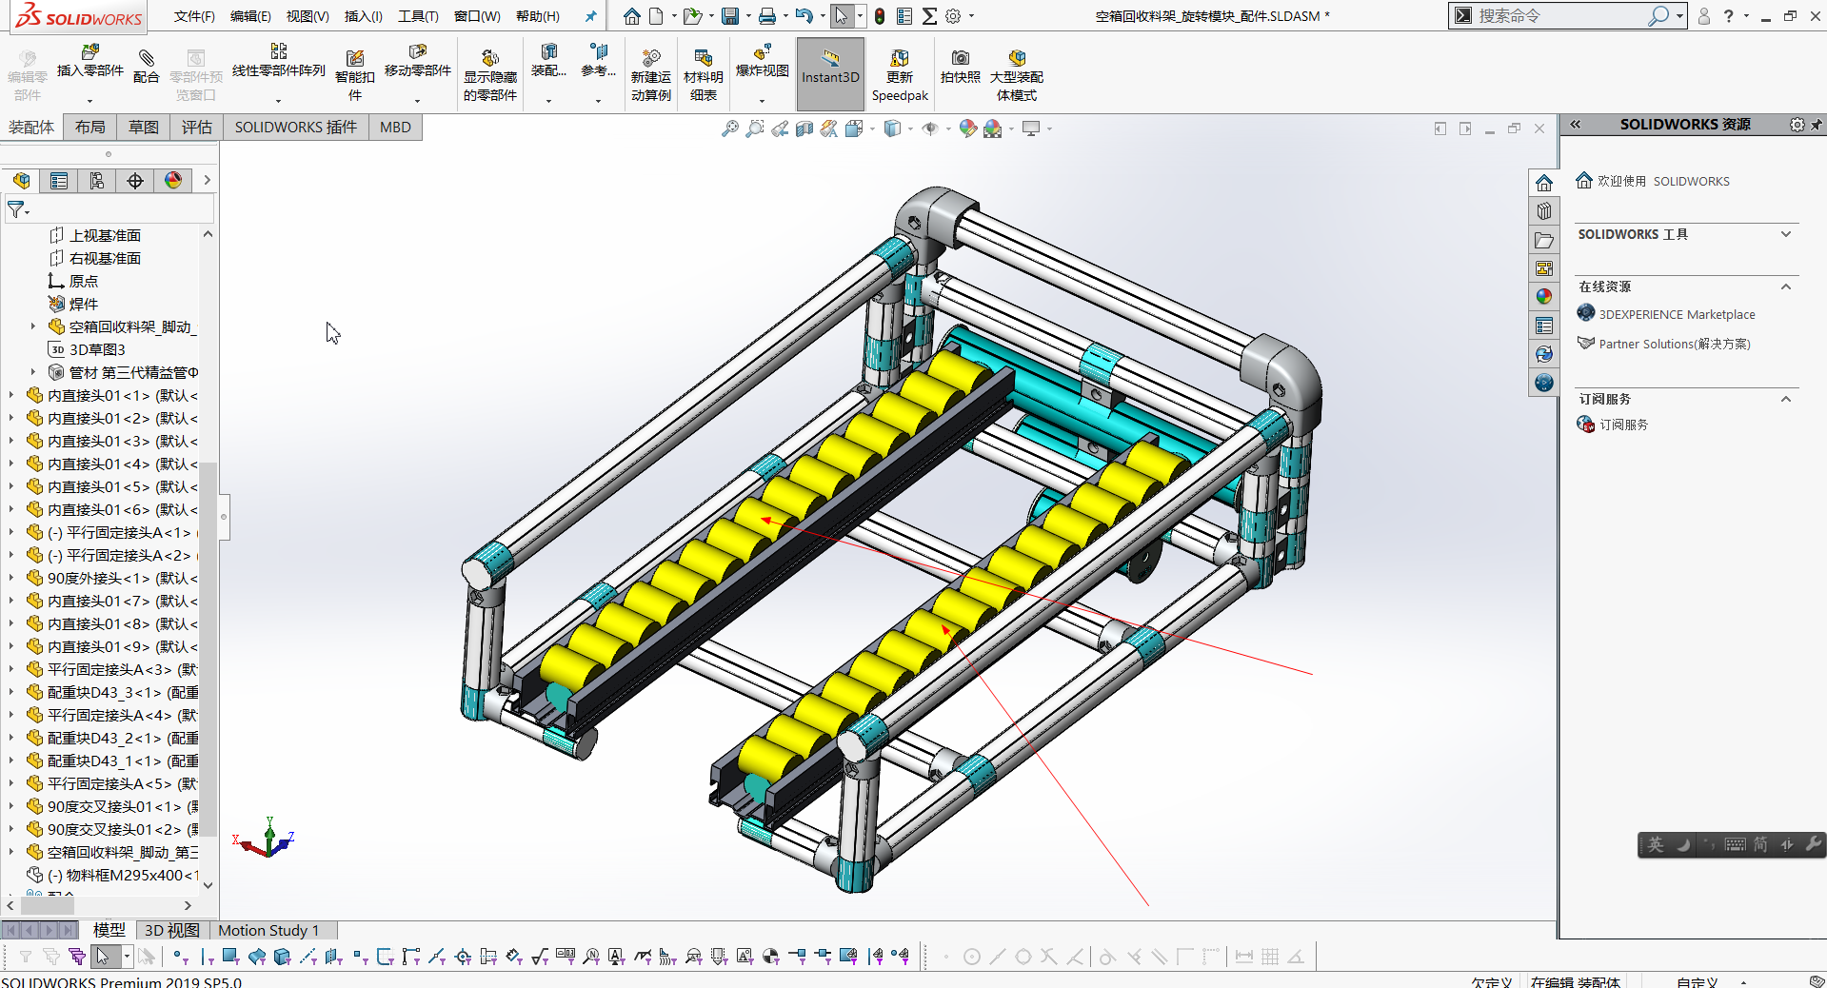Select Move Component tool
This screenshot has height=988, width=1827.
(417, 62)
